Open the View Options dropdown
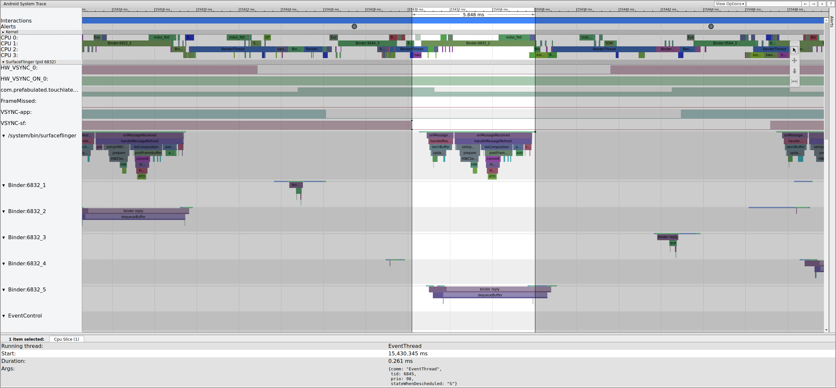Viewport: 836px width, 388px height. (x=730, y=4)
